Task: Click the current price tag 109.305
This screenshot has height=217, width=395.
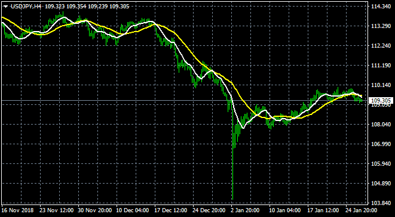Action: [x=381, y=101]
